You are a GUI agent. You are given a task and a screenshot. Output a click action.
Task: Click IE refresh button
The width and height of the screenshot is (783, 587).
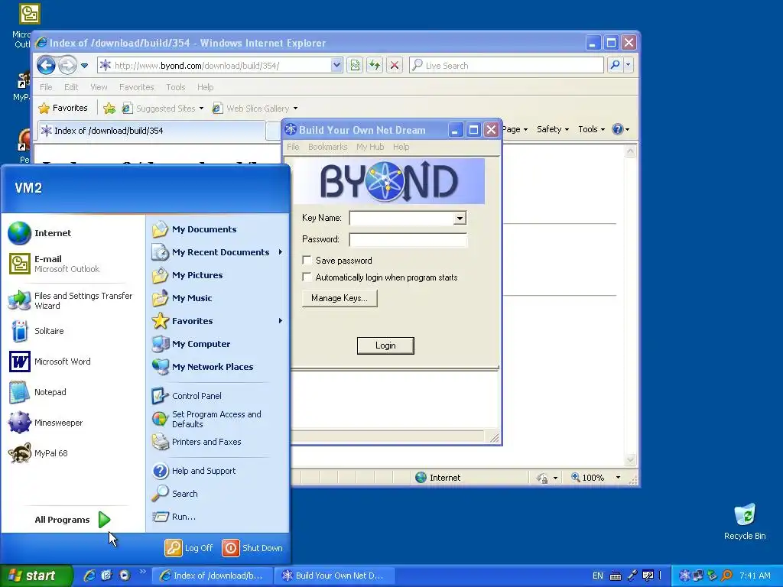coord(375,65)
